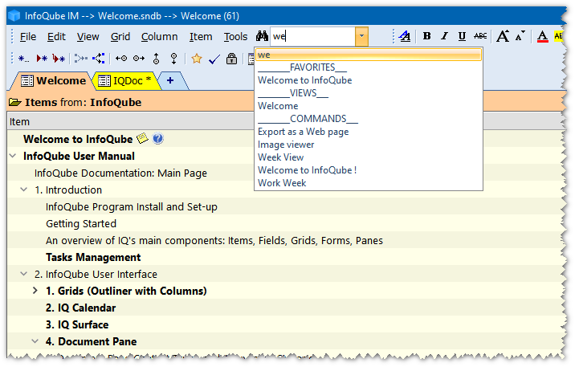The height and width of the screenshot is (371, 579).
Task: Toggle underline formatting
Action: 462,36
